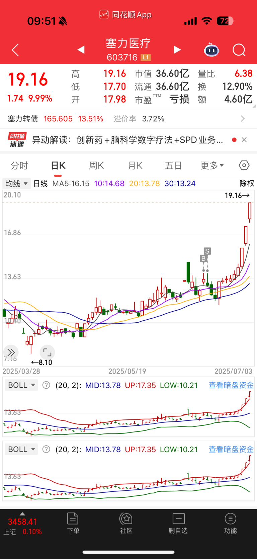Open 功能 functions icon in bottom bar
Screen dimensions: 257x559
[x=230, y=523]
